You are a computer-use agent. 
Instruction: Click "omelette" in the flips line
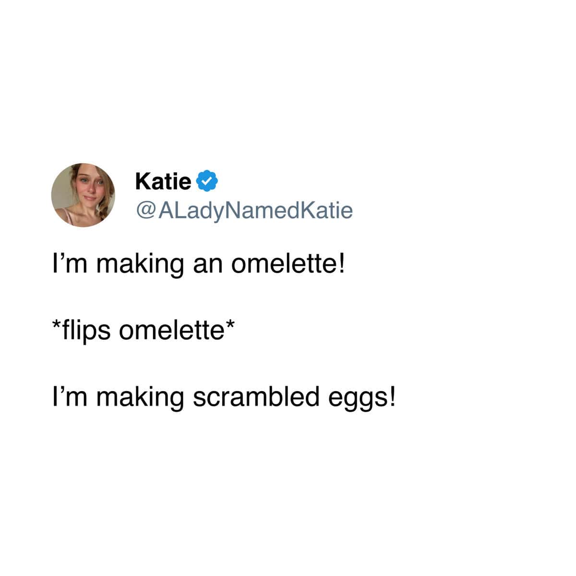click(x=171, y=331)
